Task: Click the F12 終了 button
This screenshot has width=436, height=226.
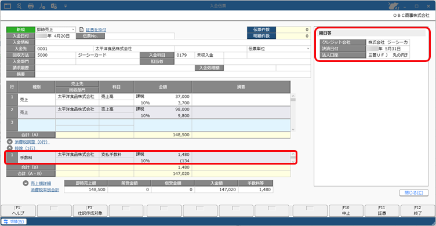Action: (x=417, y=211)
